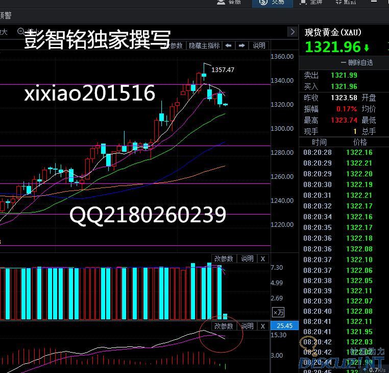The image size is (389, 373).
Task: Open 说明 for the main chart
Action: (x=259, y=45)
